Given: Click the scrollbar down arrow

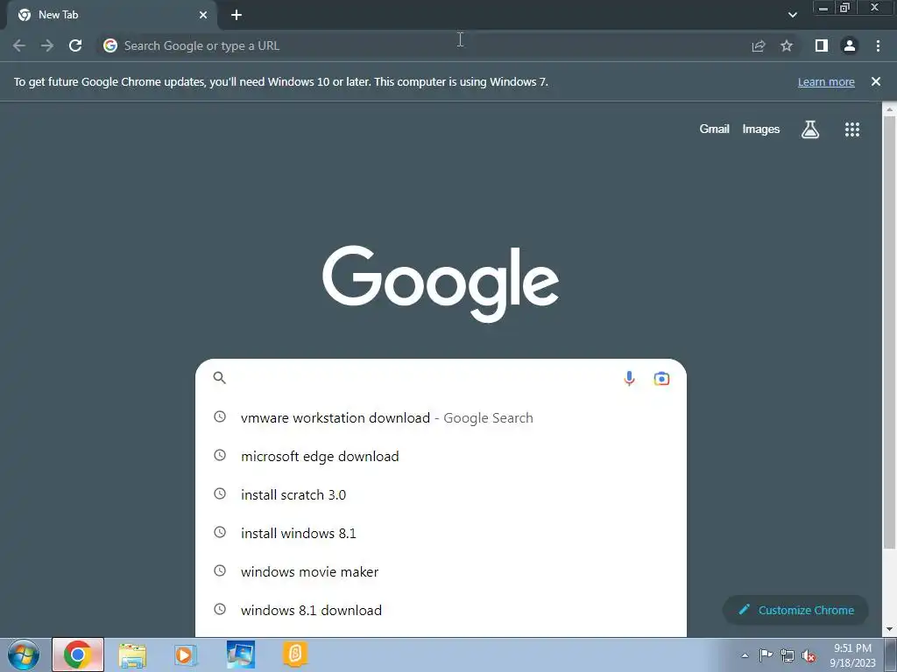Looking at the screenshot, I should click(890, 630).
